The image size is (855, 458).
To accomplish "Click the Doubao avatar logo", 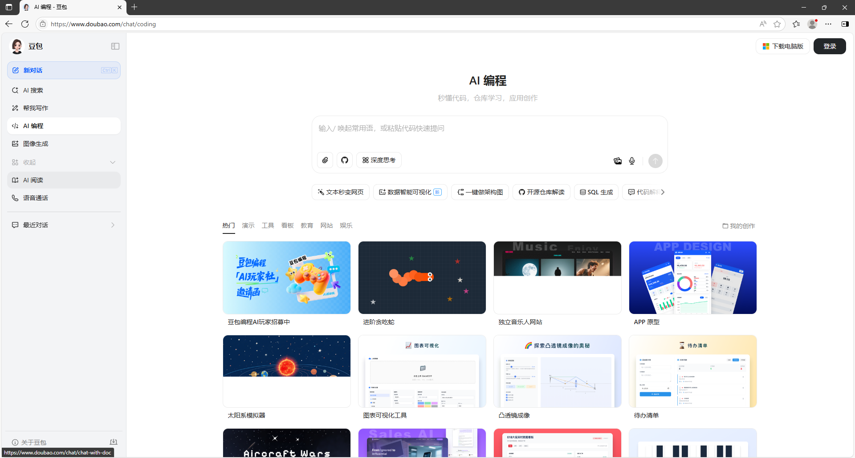I will click(x=17, y=46).
